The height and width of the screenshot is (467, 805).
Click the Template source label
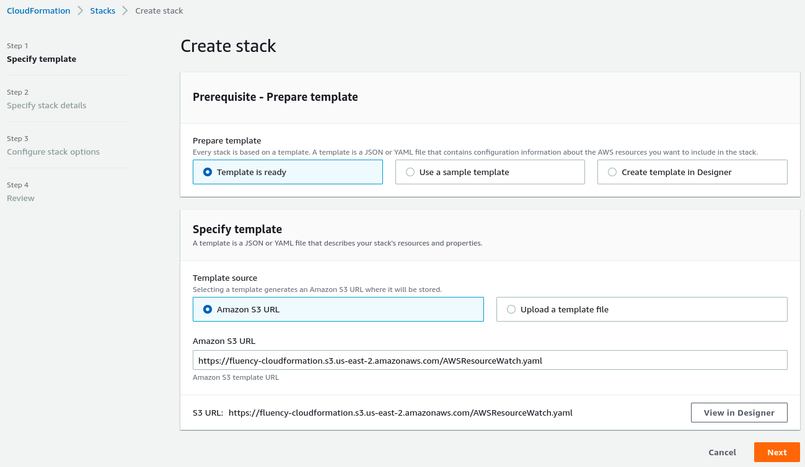(225, 278)
